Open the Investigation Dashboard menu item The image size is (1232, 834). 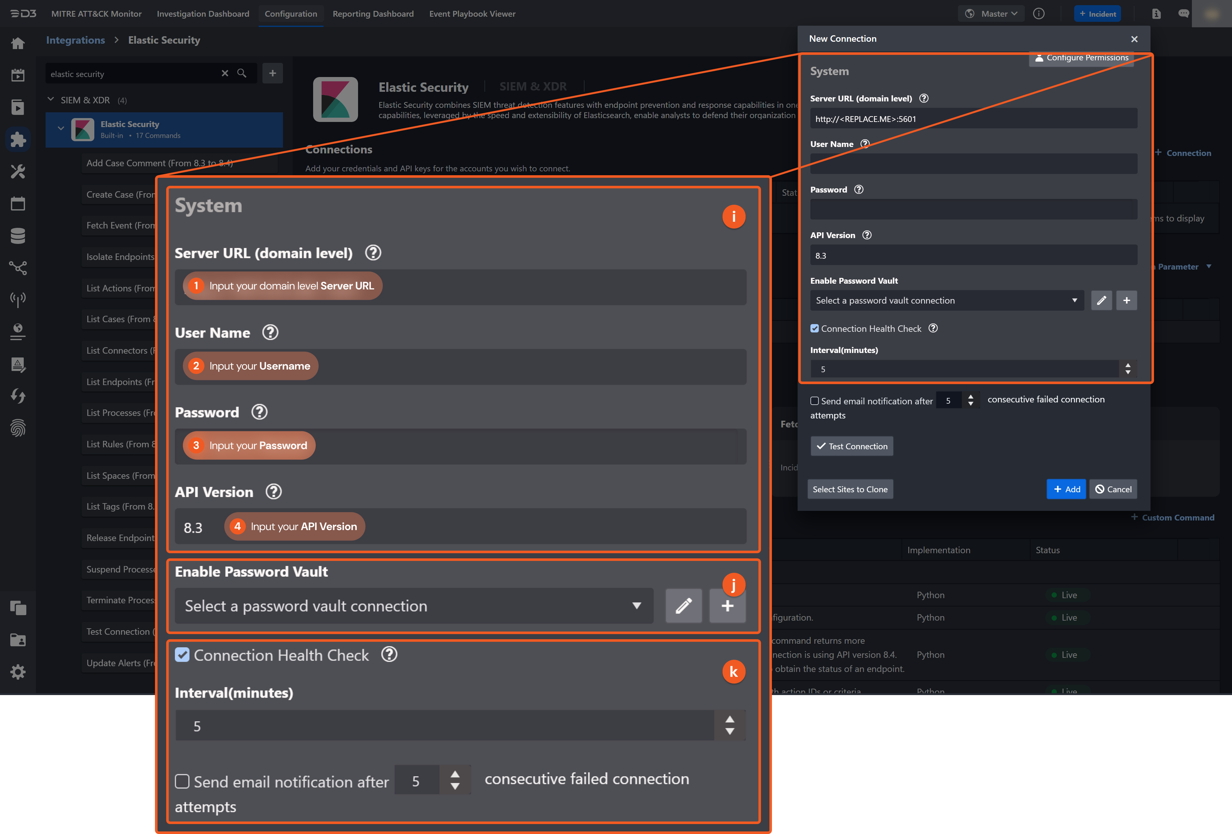coord(202,14)
